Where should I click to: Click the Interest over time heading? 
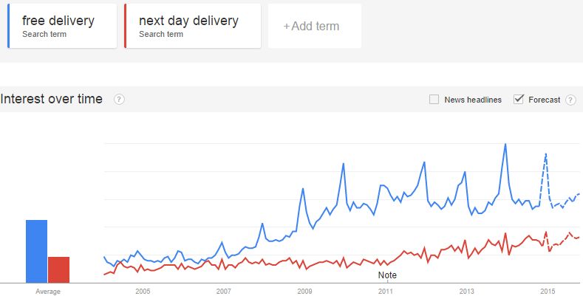tap(51, 99)
